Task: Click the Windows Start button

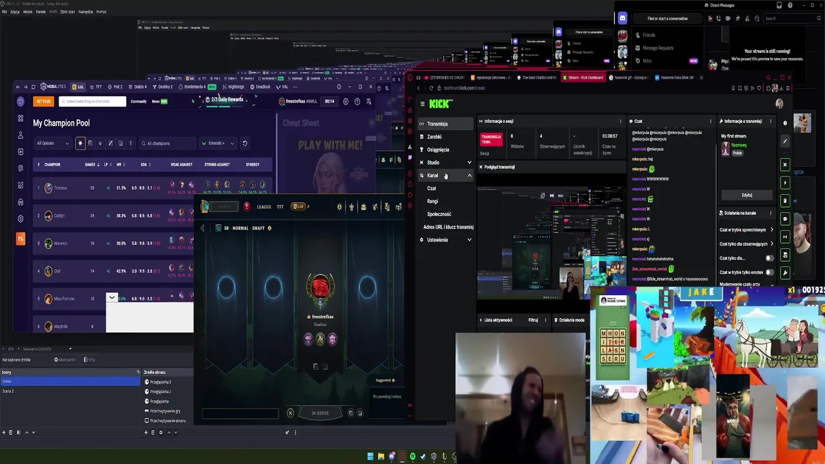Action: pyautogui.click(x=370, y=457)
